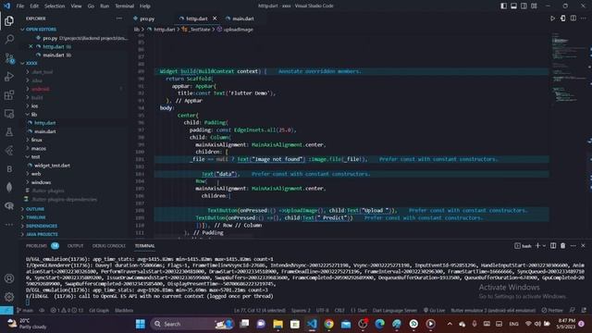Toggle the bottom panel layout
The width and height of the screenshot is (592, 333).
pos(514,6)
